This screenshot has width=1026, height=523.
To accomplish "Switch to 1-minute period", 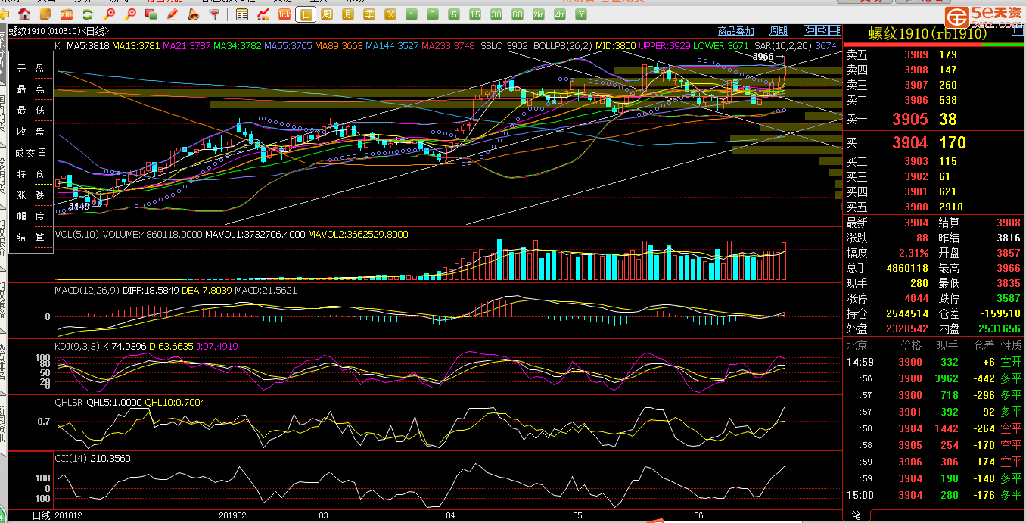I will tap(412, 14).
